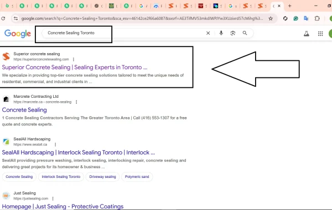Viewport: 332px width, 210px height.
Task: Click the Marcrete Contracting favicon
Action: [6, 99]
